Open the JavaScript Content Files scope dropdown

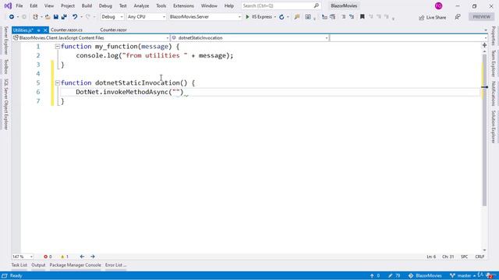point(91,38)
